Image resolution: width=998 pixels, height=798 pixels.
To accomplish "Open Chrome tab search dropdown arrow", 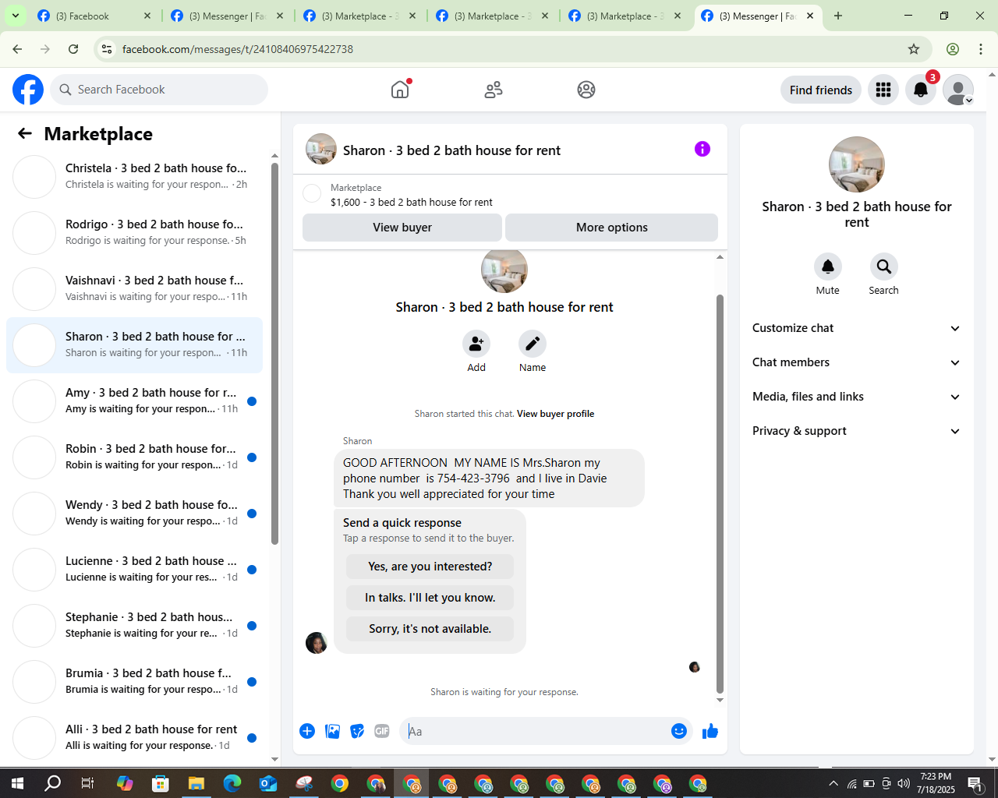I will point(15,16).
